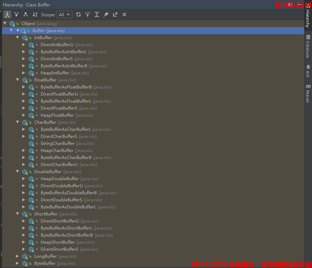Click export to text file icon

click(x=115, y=14)
